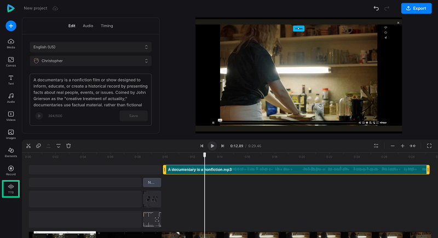Zoom in the timeline with plus
This screenshot has height=238, width=438.
click(402, 146)
